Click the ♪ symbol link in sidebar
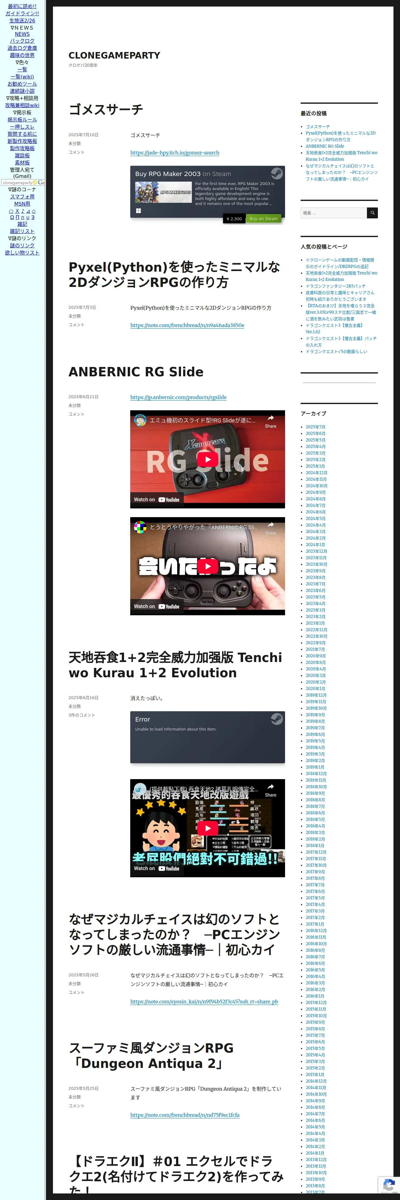Image resolution: width=400 pixels, height=1200 pixels. (22, 211)
